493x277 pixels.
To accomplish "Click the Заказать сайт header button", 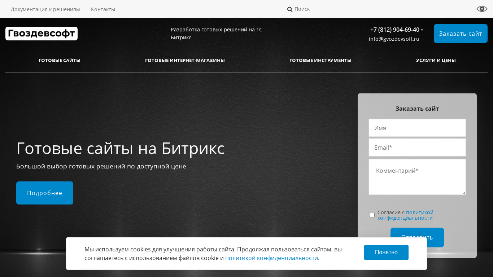I will click(x=461, y=34).
